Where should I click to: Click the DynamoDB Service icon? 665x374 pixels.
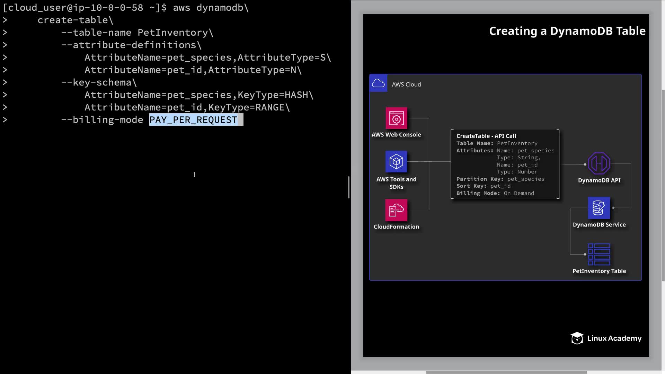pos(599,208)
